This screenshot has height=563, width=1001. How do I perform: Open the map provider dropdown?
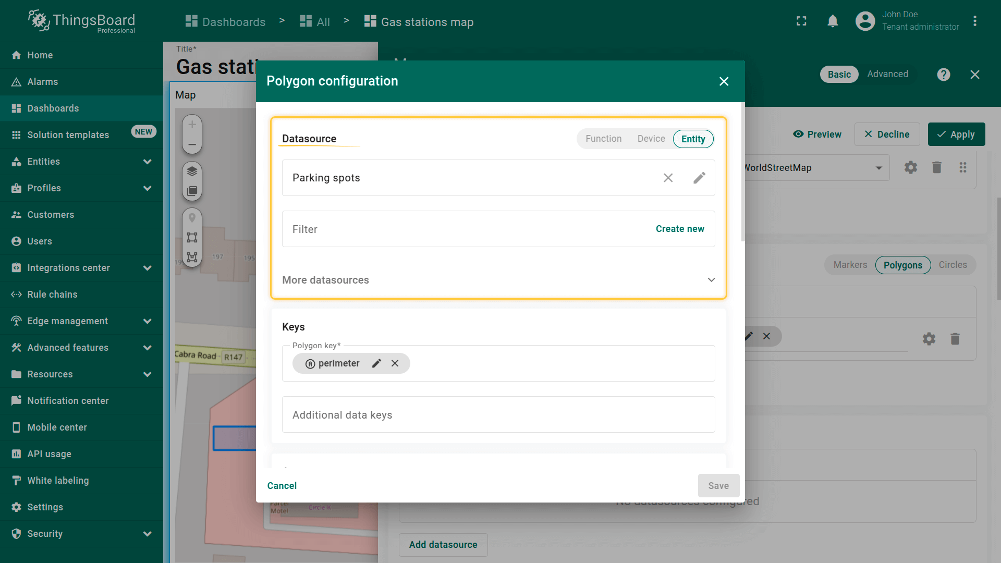point(878,168)
